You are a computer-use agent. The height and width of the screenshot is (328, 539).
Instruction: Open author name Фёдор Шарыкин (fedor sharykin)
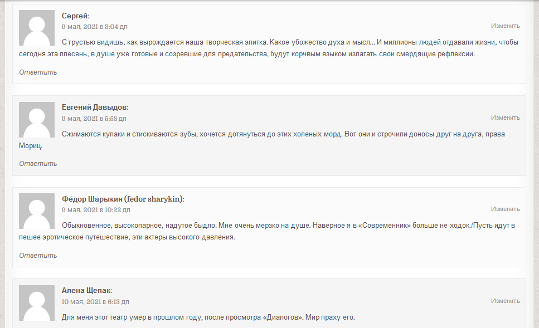tap(123, 199)
